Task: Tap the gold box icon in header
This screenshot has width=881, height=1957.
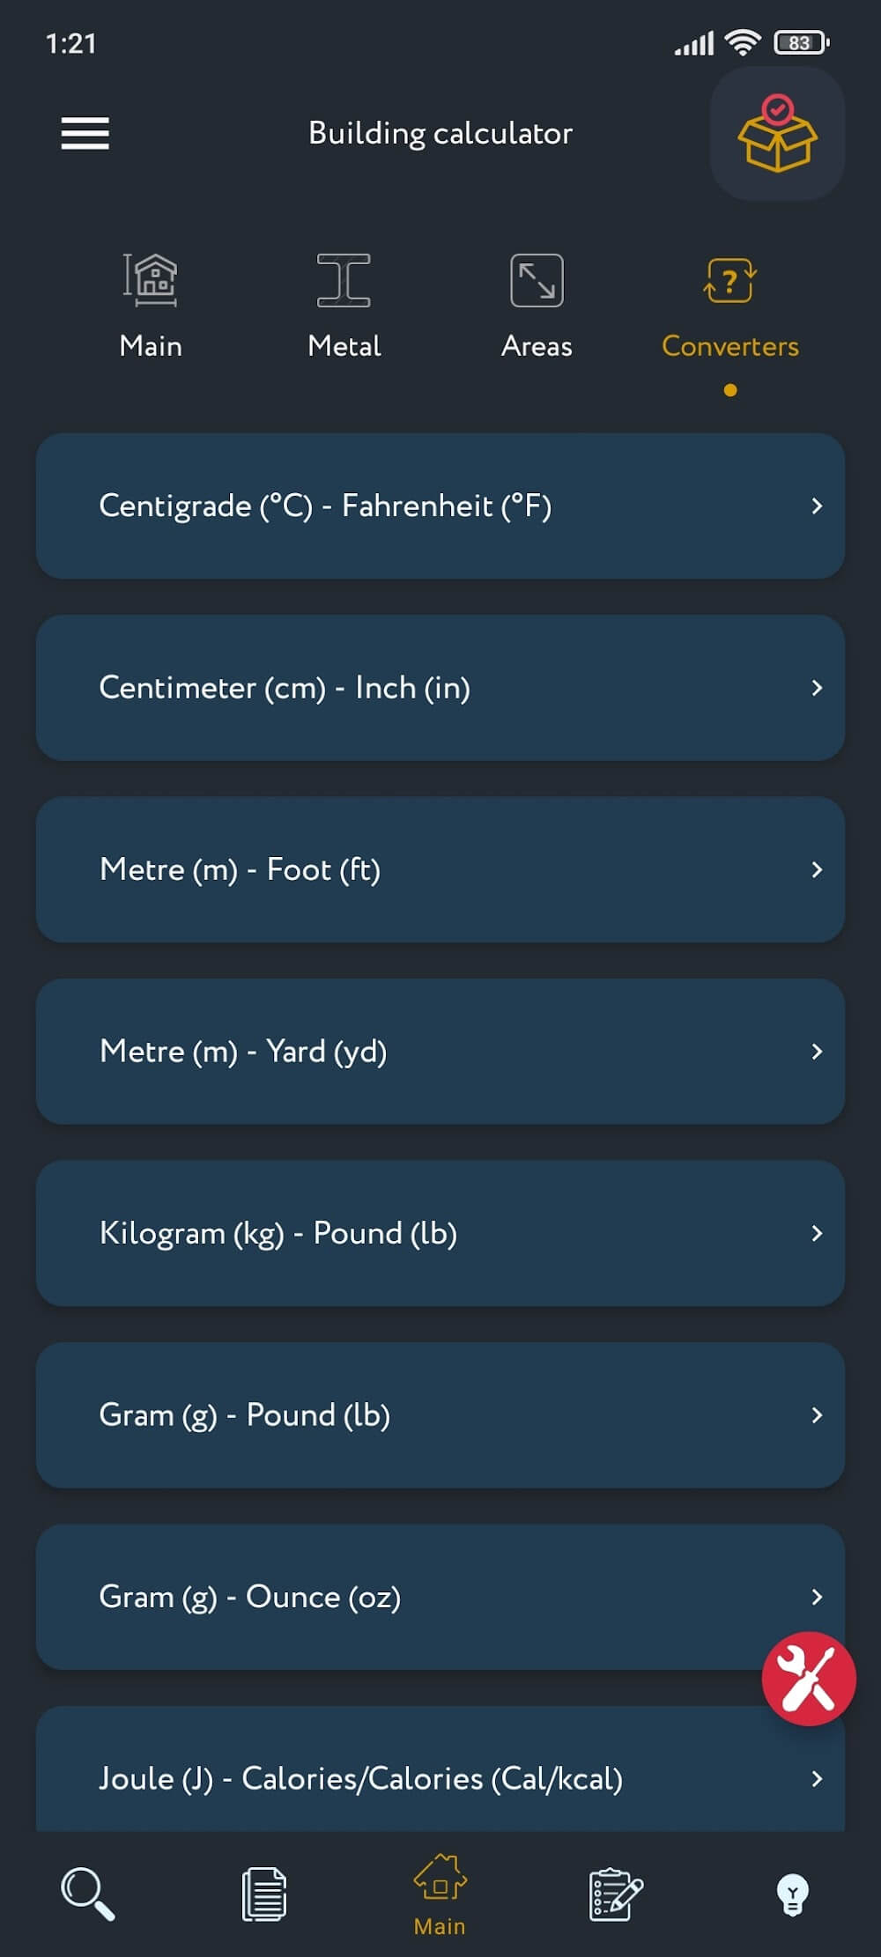Action: pyautogui.click(x=777, y=134)
